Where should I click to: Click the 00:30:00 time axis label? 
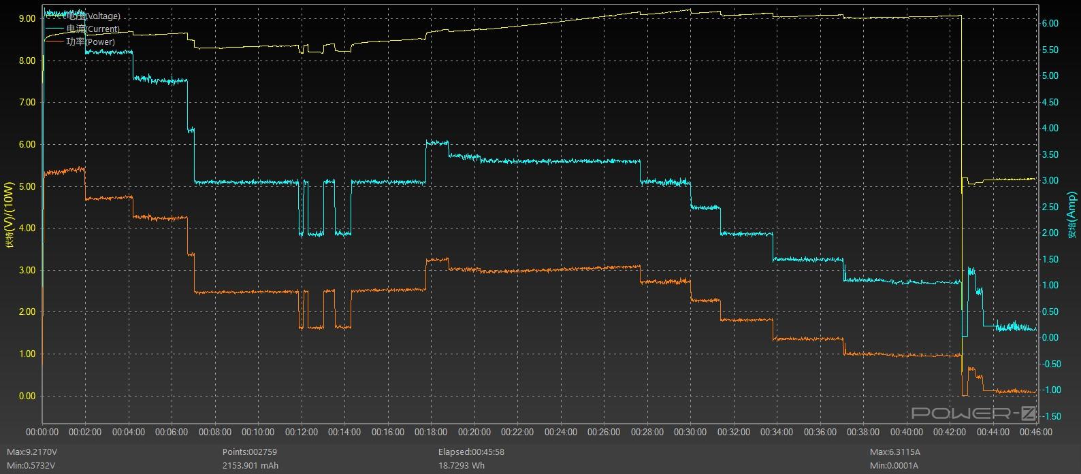click(x=690, y=433)
